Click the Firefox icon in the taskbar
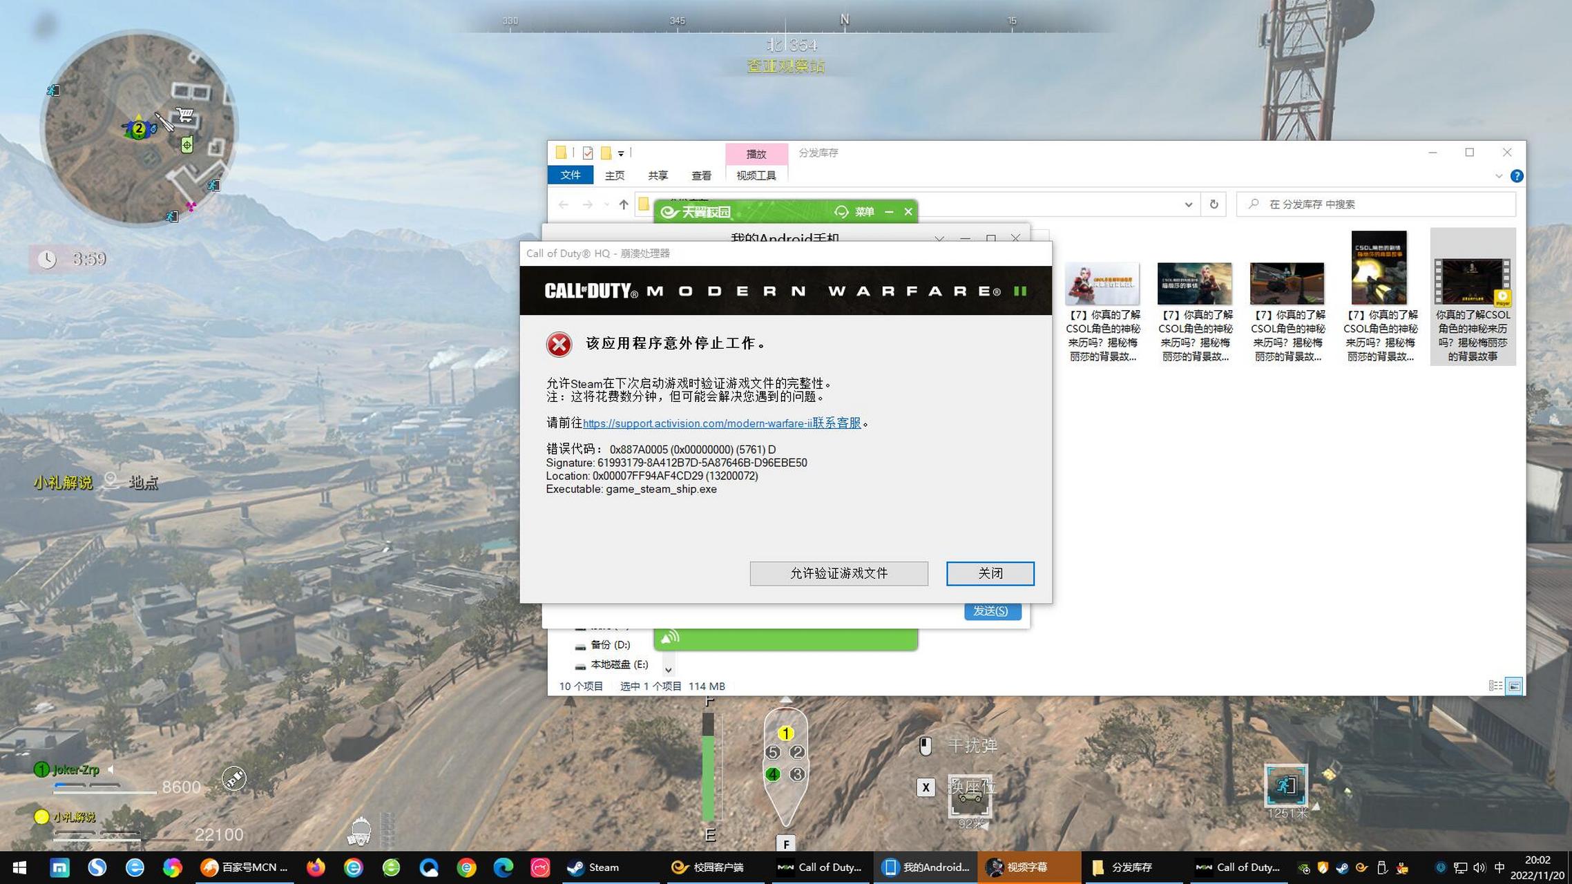This screenshot has width=1572, height=884. click(316, 867)
